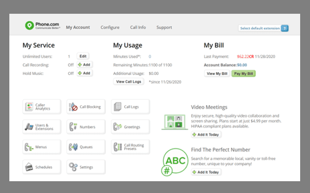
Task: Click the Minutes Used value 0
Action: [x=150, y=56]
